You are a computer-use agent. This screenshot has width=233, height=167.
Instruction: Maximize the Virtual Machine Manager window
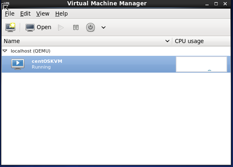(216, 4)
